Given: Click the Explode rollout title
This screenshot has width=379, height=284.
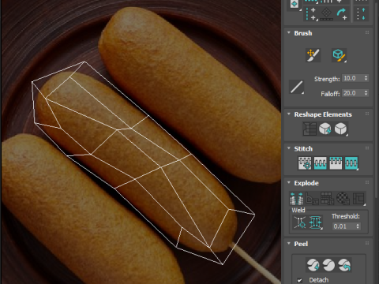Looking at the screenshot, I should tap(306, 183).
